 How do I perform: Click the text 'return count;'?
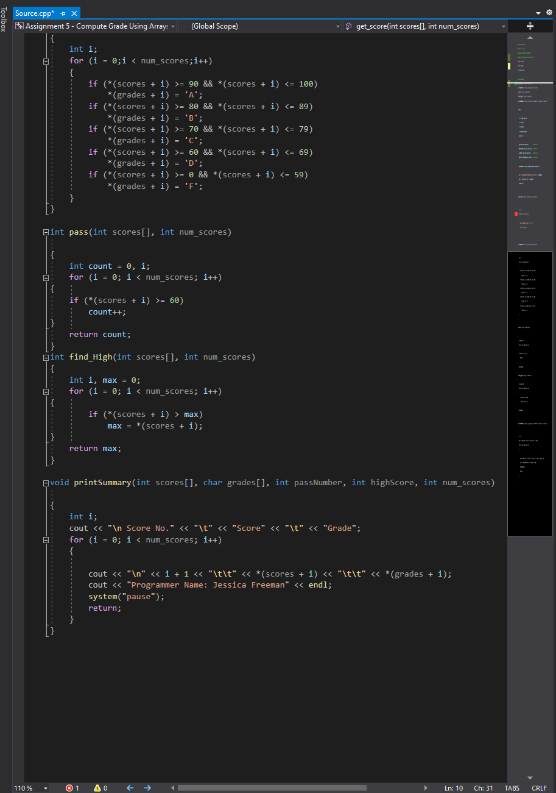[x=100, y=335]
